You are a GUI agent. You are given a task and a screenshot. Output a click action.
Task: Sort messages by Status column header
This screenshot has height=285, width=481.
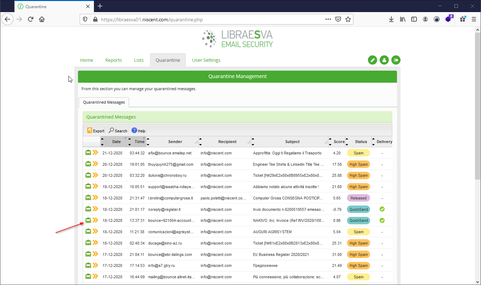(361, 142)
